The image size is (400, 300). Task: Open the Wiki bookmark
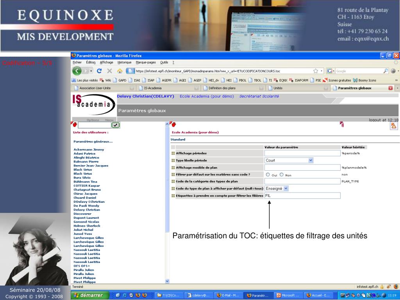click(x=105, y=80)
